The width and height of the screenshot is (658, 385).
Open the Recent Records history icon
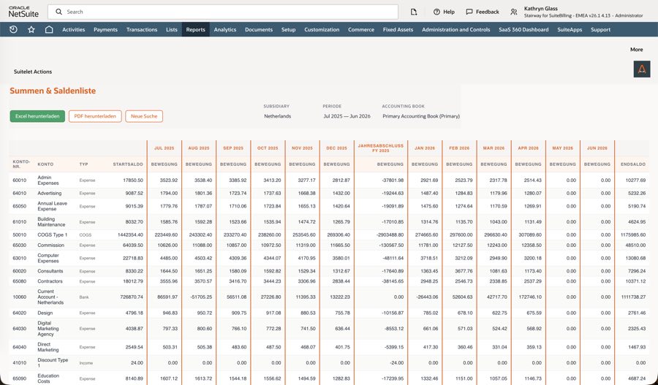click(13, 29)
